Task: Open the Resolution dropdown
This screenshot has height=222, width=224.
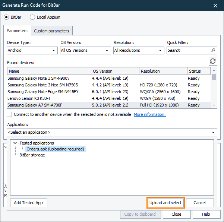Action: click(139, 50)
